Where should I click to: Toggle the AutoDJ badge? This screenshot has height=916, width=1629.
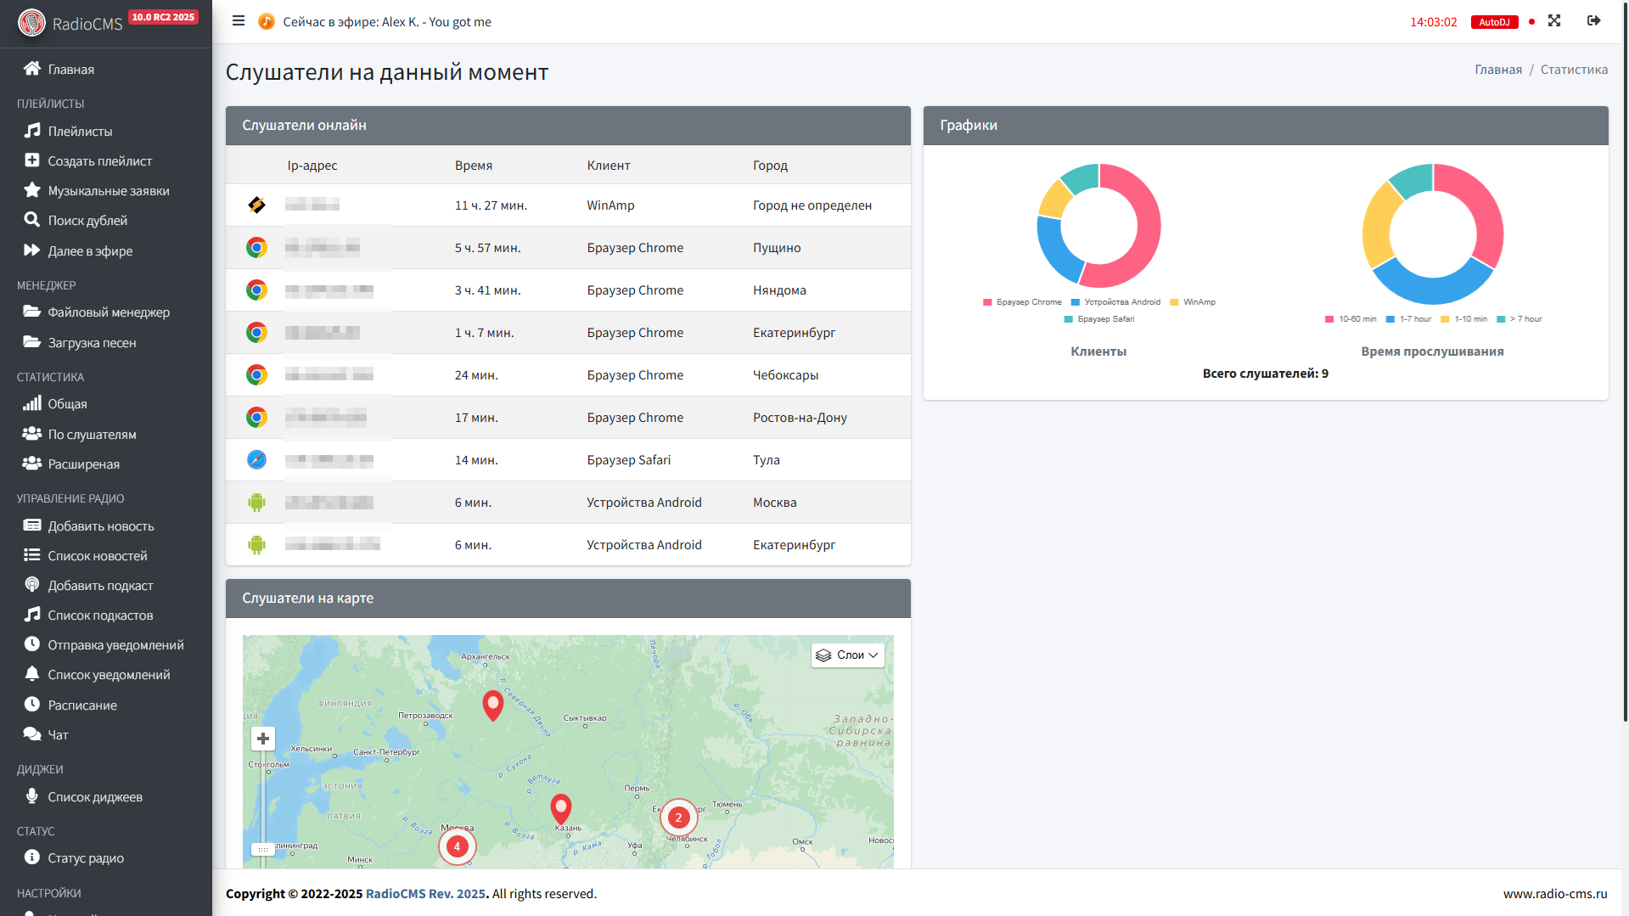[1493, 22]
